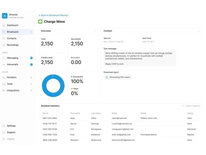Click the green Charge Wave message icon

[x=40, y=21]
